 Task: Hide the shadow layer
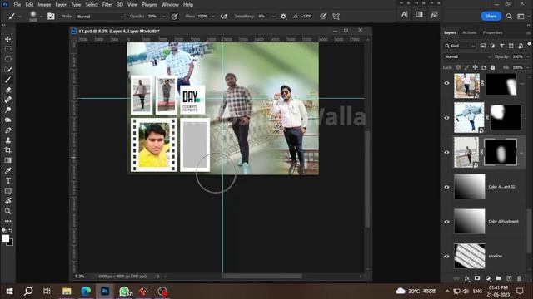(x=446, y=257)
